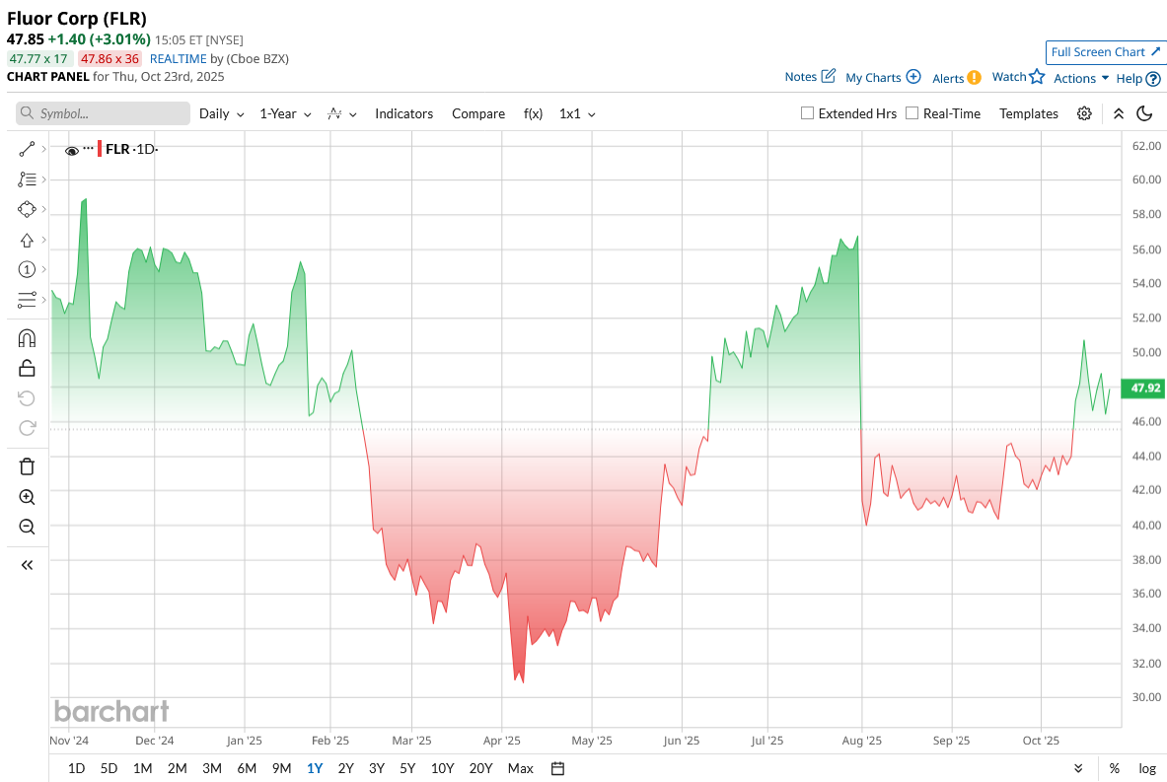This screenshot has height=782, width=1167.
Task: Expand the shapes tools submenu arrow
Action: (44, 209)
